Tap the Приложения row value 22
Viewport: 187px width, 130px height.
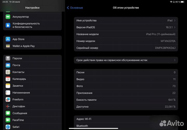point(174,93)
